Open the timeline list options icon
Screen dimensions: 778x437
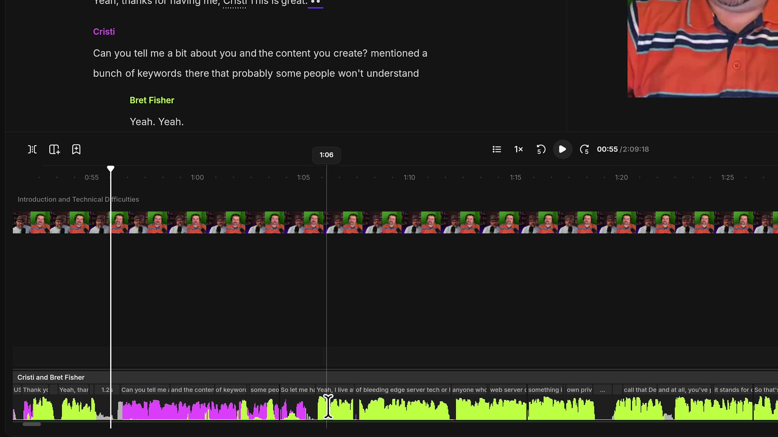pos(496,149)
